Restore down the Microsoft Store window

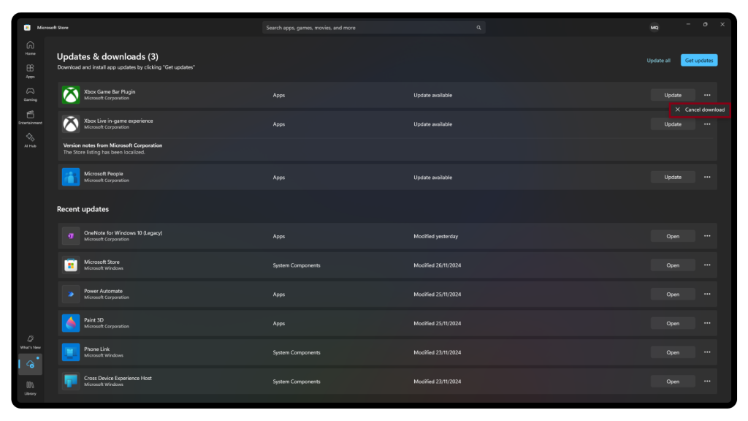coord(705,24)
